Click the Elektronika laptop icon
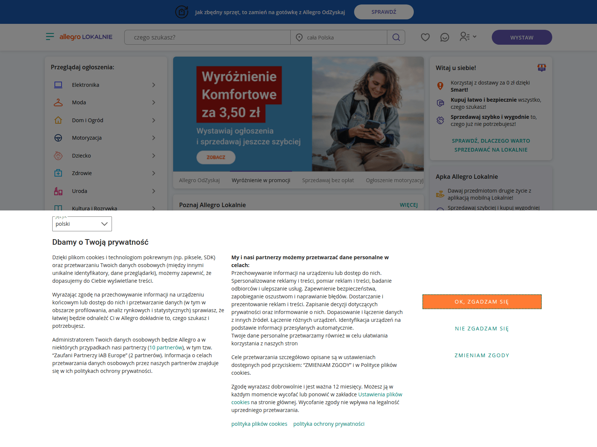The width and height of the screenshot is (597, 447). pos(58,85)
